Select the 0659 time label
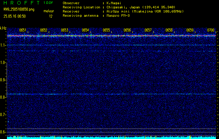 point(190,30)
